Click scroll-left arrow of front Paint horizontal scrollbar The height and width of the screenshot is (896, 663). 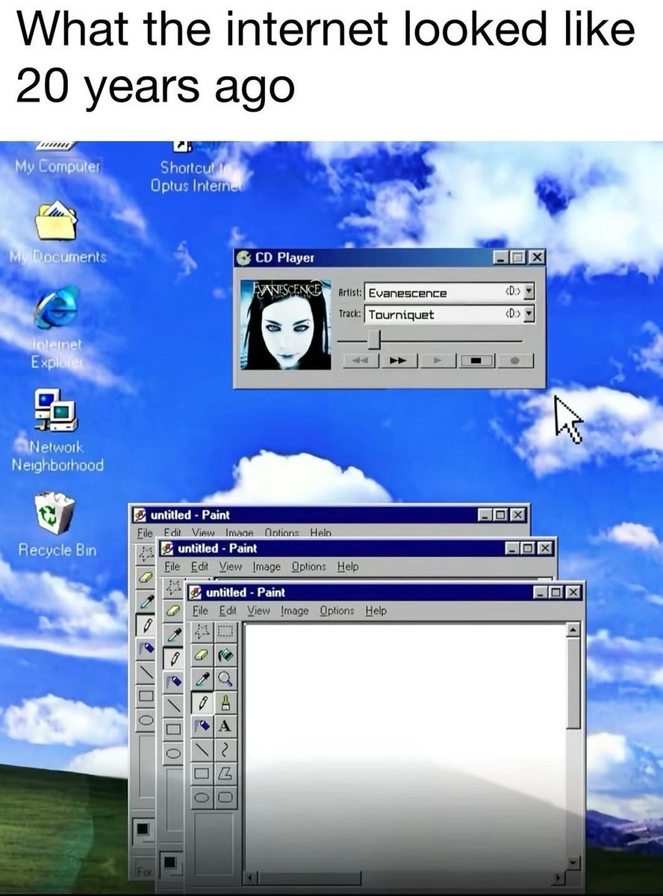252,877
